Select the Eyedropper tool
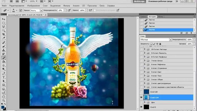Screen dimensions: 197x111 [3, 38]
